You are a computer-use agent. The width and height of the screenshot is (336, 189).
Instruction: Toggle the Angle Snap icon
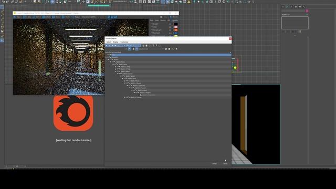pyautogui.click(x=97, y=2)
